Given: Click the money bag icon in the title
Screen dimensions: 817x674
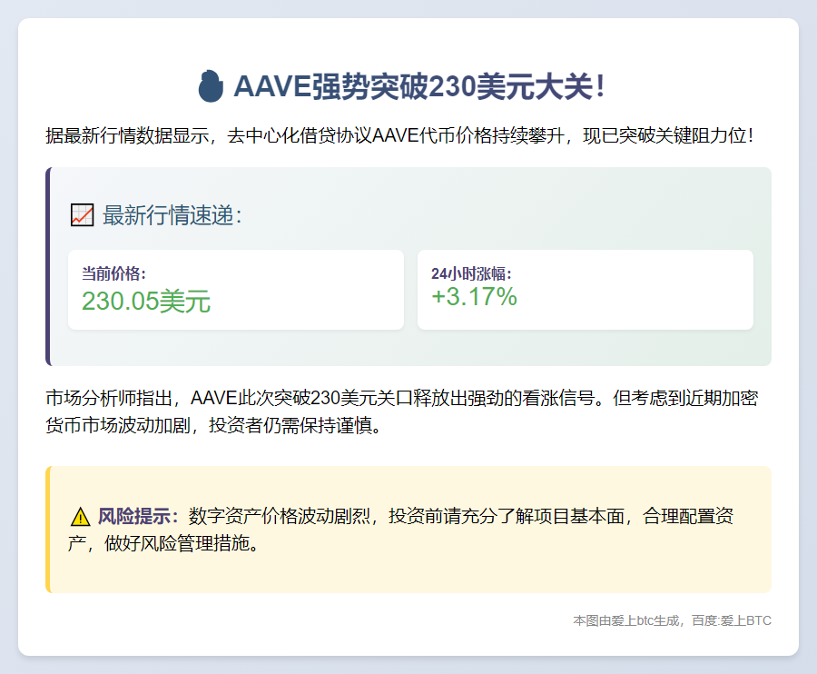Looking at the screenshot, I should [x=211, y=86].
